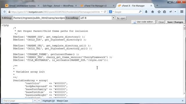Click the 'CURRENT_THEME' define line
This screenshot has height=104, width=186.
tap(46, 54)
